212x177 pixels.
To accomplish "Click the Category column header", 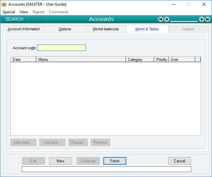I will (140, 60).
